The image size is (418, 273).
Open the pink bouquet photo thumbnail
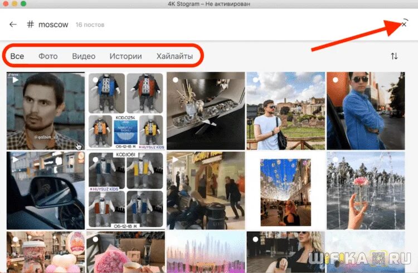125,252
